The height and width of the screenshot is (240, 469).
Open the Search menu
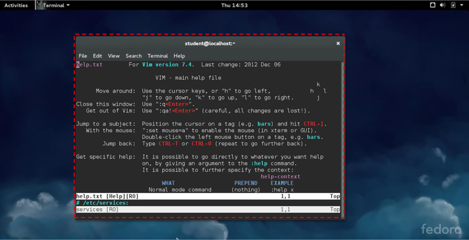point(133,56)
